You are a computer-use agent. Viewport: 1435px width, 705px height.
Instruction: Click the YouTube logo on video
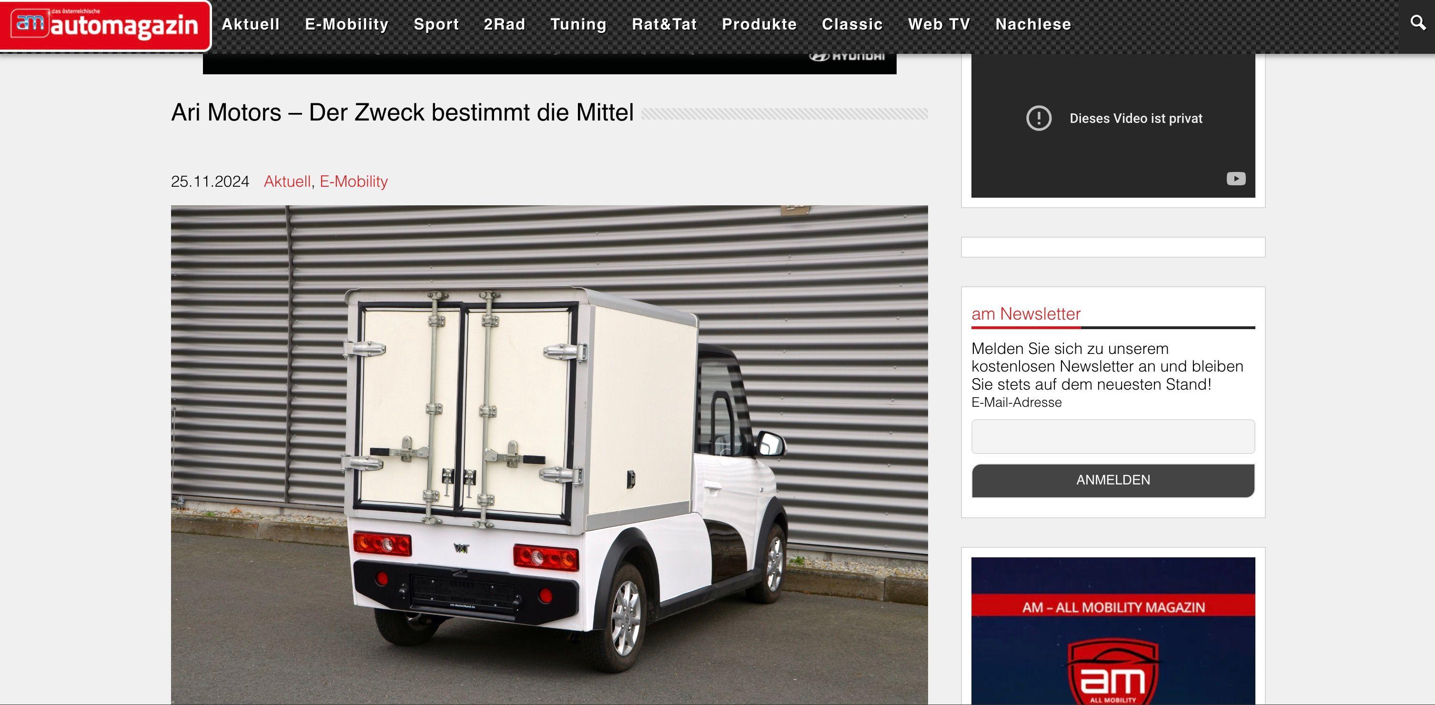(x=1235, y=179)
